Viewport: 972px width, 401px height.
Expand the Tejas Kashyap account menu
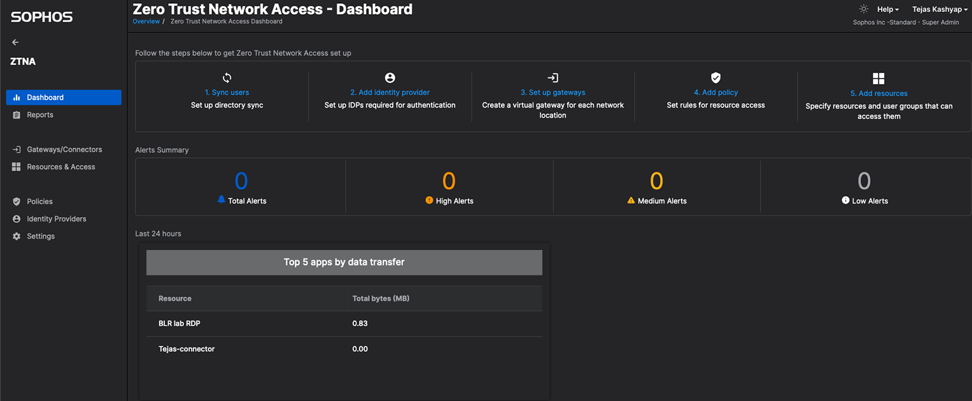tap(940, 10)
